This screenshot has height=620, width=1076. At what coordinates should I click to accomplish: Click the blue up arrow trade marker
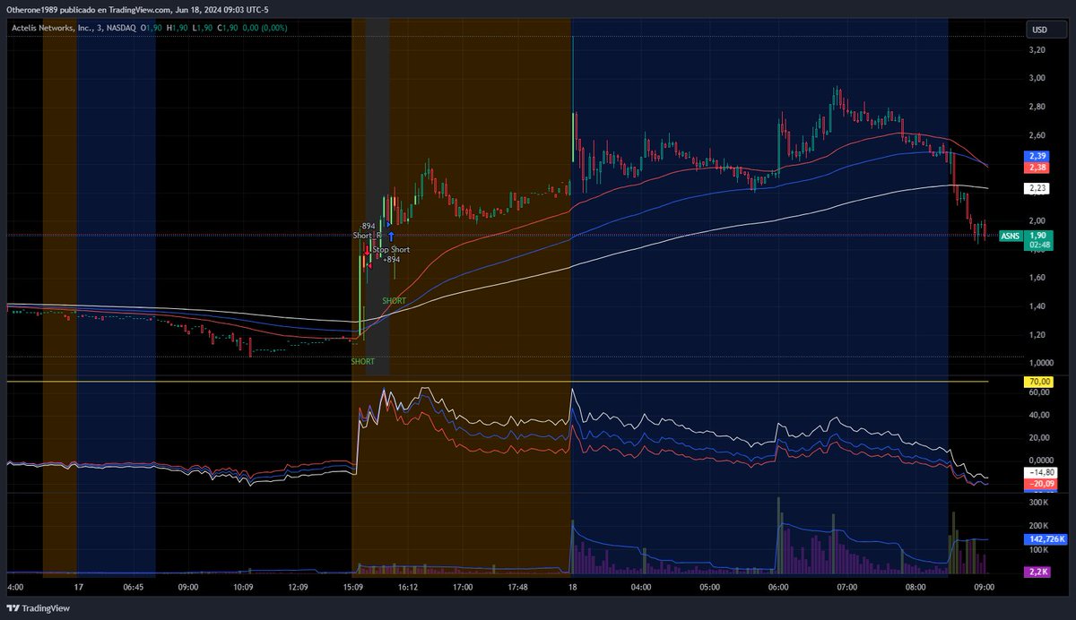tap(391, 237)
